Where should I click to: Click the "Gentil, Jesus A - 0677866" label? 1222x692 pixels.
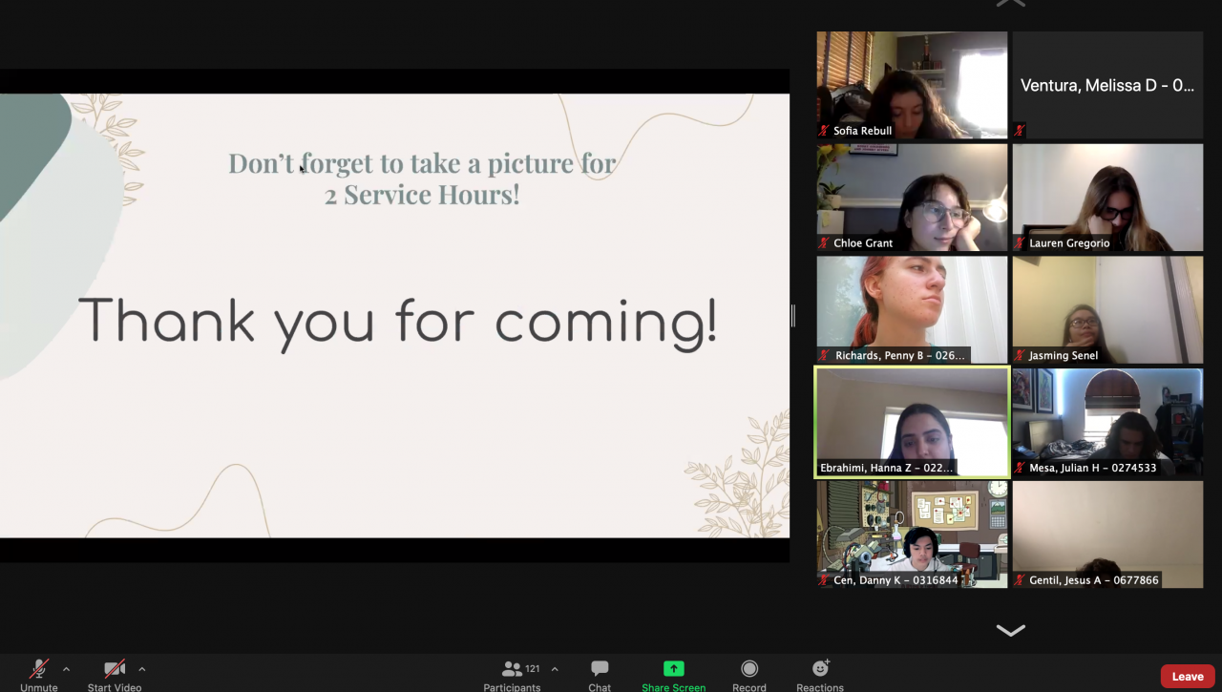click(1094, 580)
